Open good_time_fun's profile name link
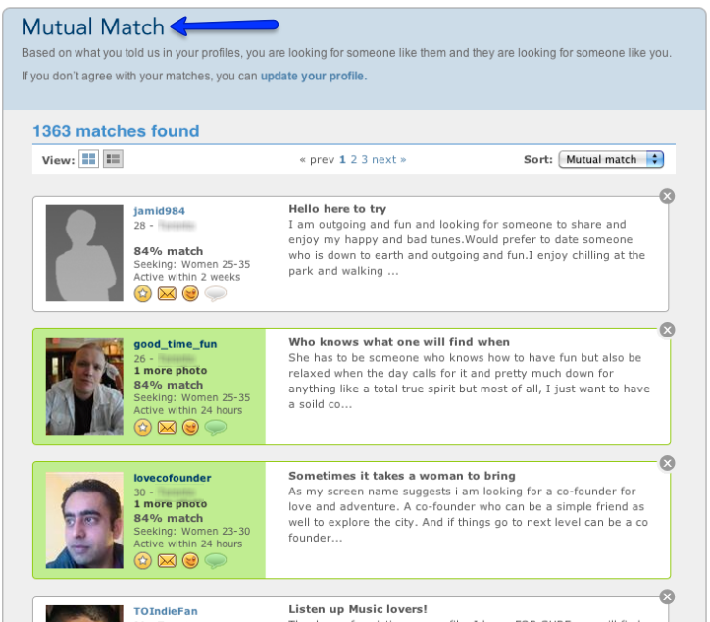This screenshot has height=622, width=710. tap(176, 344)
